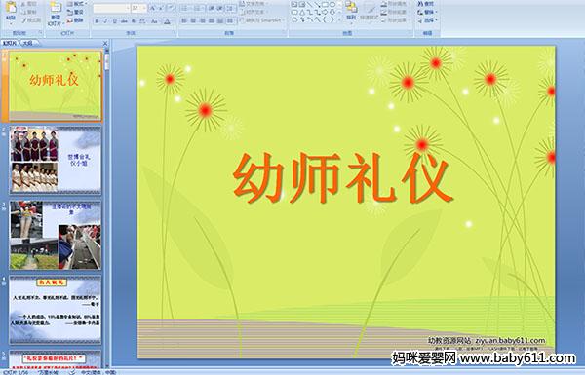The height and width of the screenshot is (375, 585).
Task: Click the font color icon
Action: coord(167,21)
